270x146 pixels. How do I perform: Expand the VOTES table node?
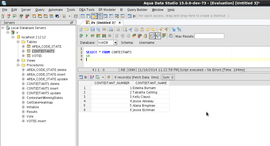[x=23, y=56]
